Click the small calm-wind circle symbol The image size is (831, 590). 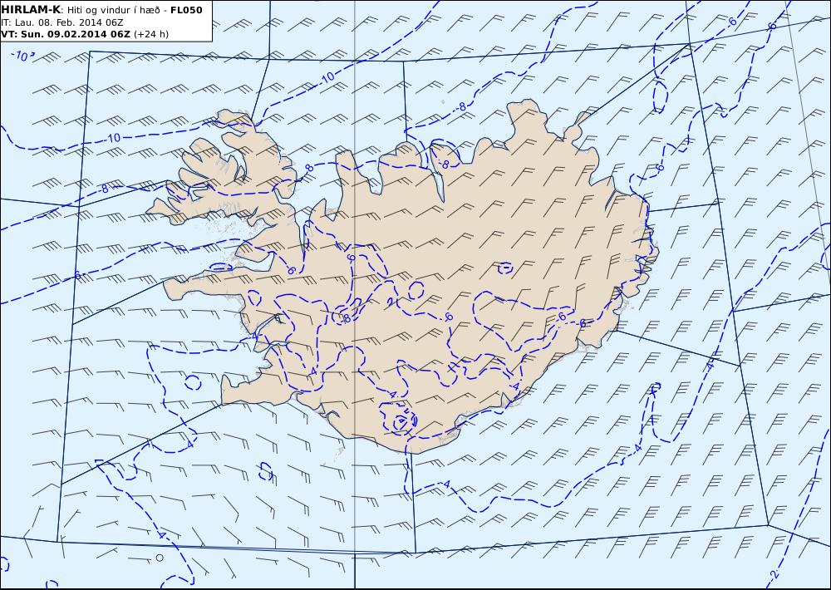[x=160, y=558]
